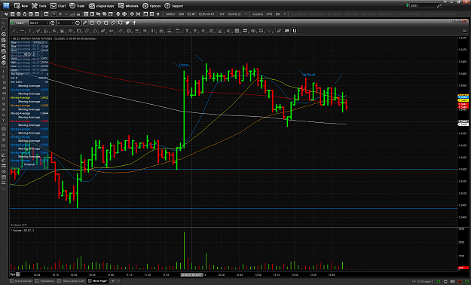The height and width of the screenshot is (285, 471).
Task: Click the chart title GB Z7 British Pound Futures
Action: [x=54, y=38]
